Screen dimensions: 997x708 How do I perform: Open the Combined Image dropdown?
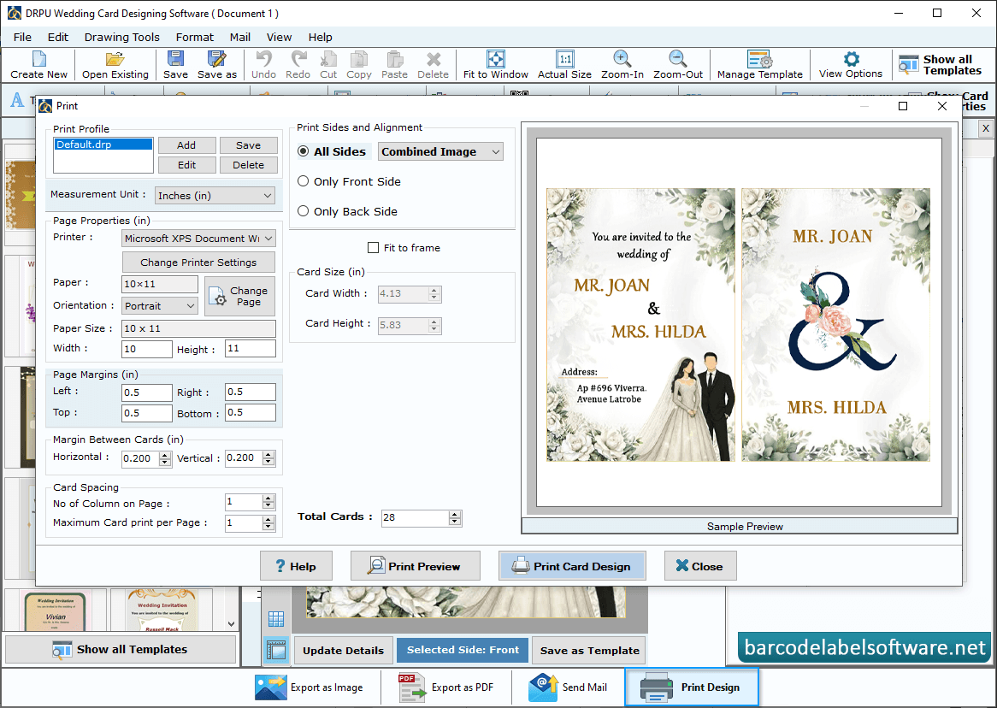440,151
